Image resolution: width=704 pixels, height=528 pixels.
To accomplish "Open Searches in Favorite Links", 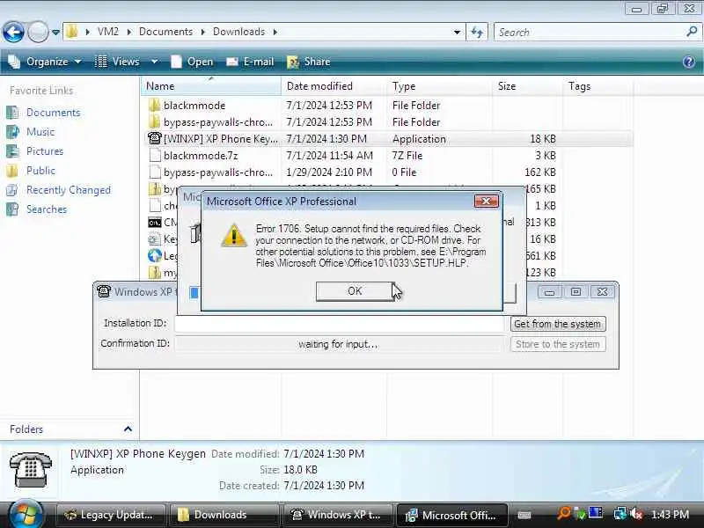I will point(47,209).
